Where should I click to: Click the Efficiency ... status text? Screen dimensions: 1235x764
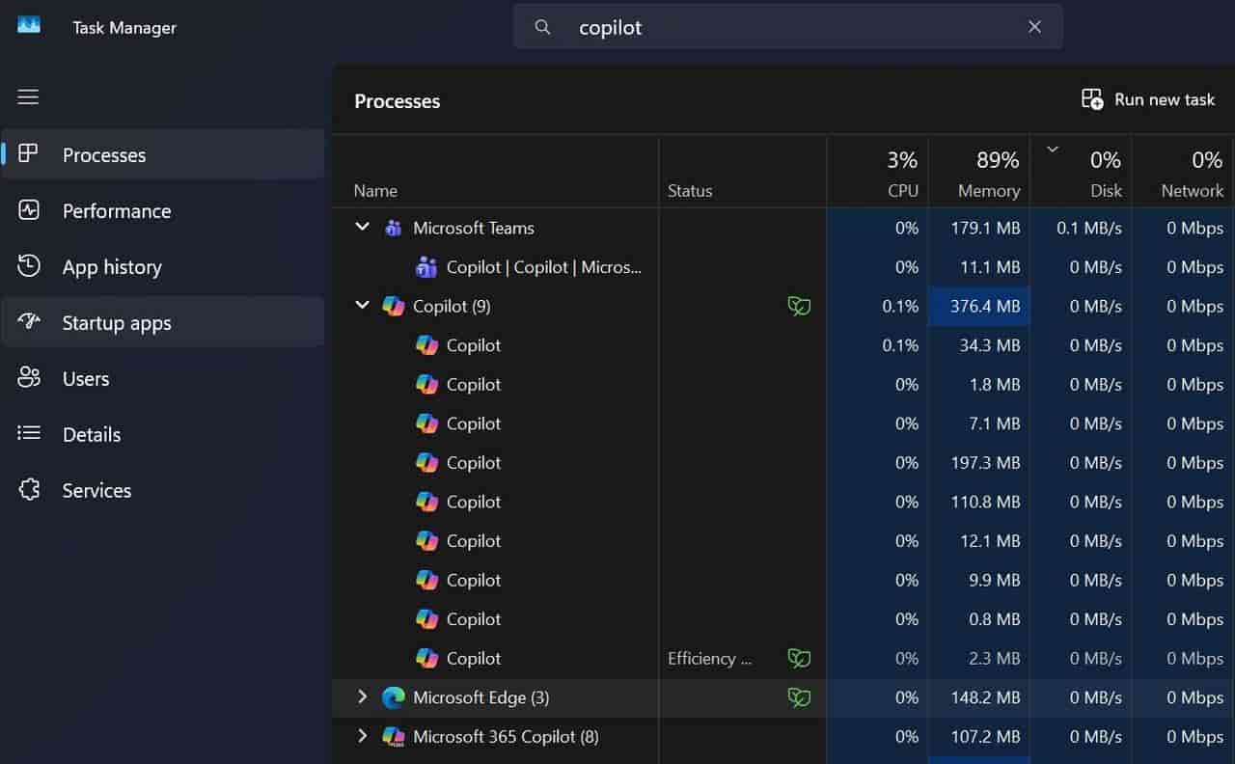[709, 658]
